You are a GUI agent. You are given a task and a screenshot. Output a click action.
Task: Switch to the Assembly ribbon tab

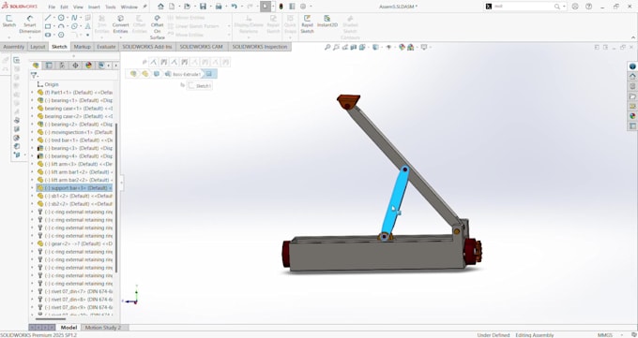click(14, 47)
